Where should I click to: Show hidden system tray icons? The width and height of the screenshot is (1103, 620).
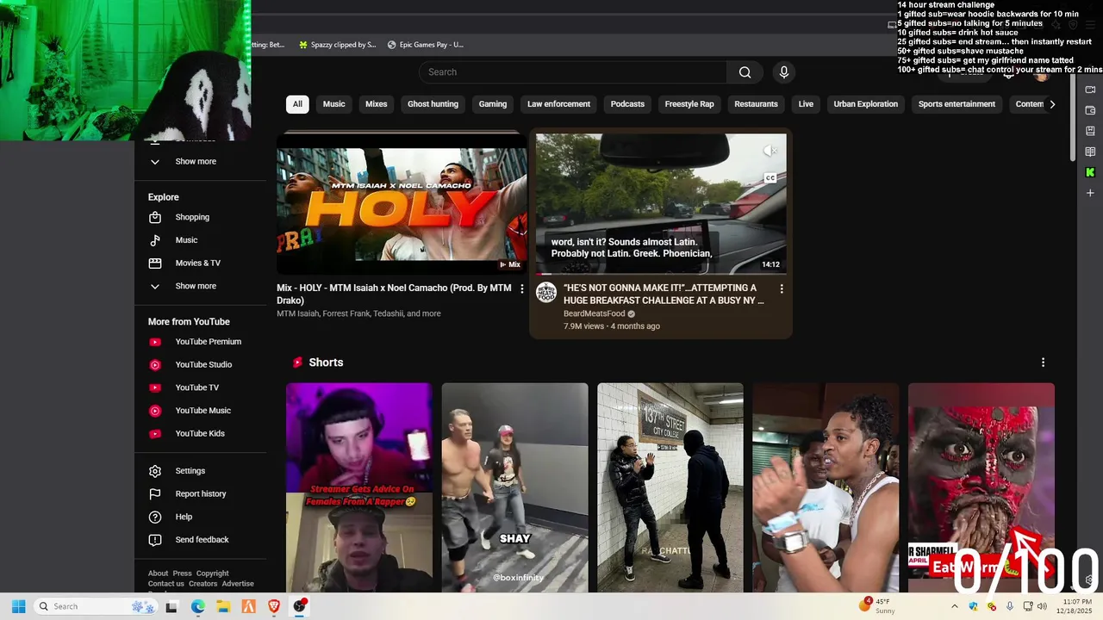coord(954,606)
